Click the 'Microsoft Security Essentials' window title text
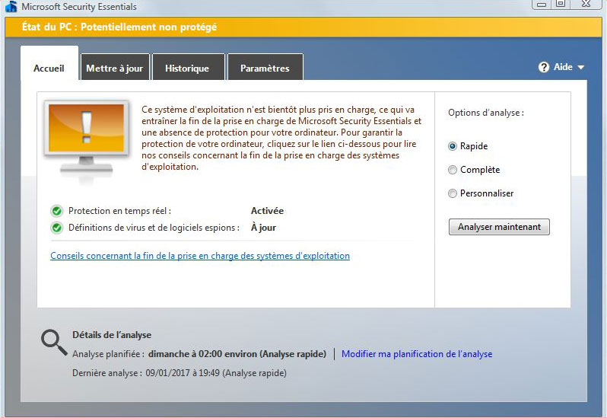The width and height of the screenshot is (607, 418). click(79, 7)
